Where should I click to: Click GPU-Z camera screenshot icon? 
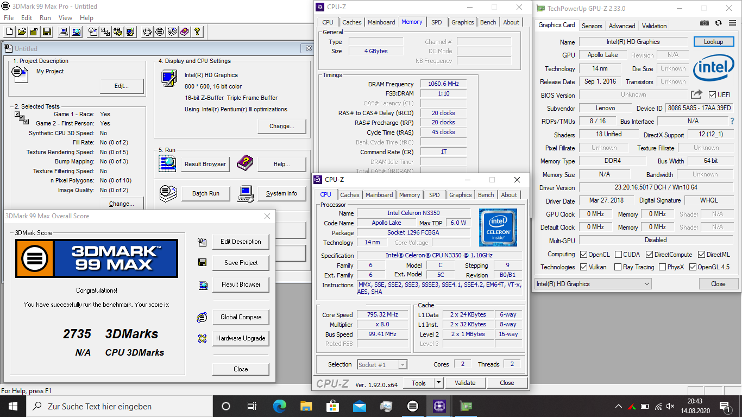click(705, 23)
